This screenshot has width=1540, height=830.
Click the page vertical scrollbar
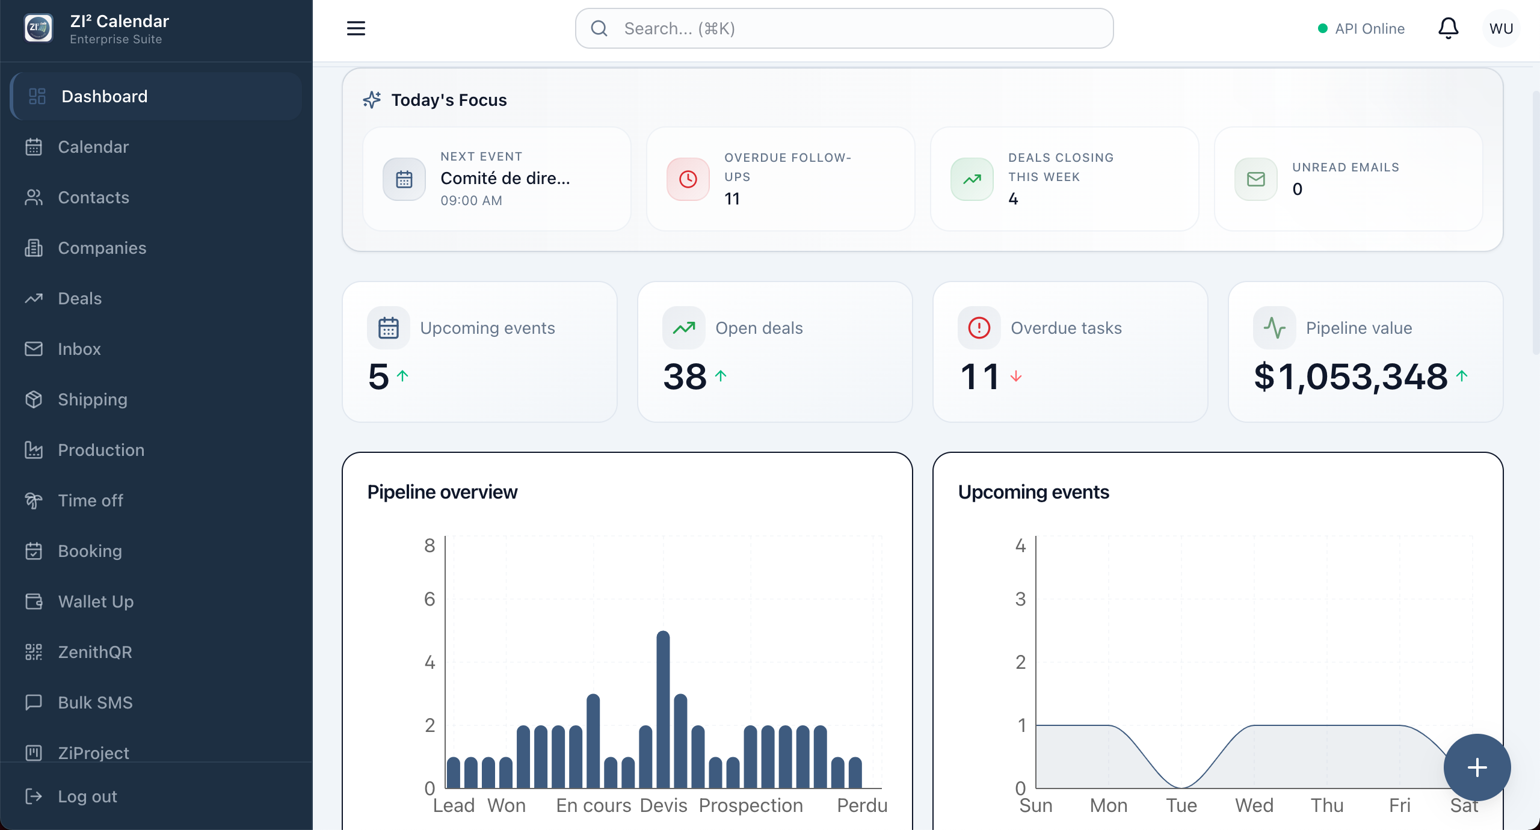[1535, 223]
